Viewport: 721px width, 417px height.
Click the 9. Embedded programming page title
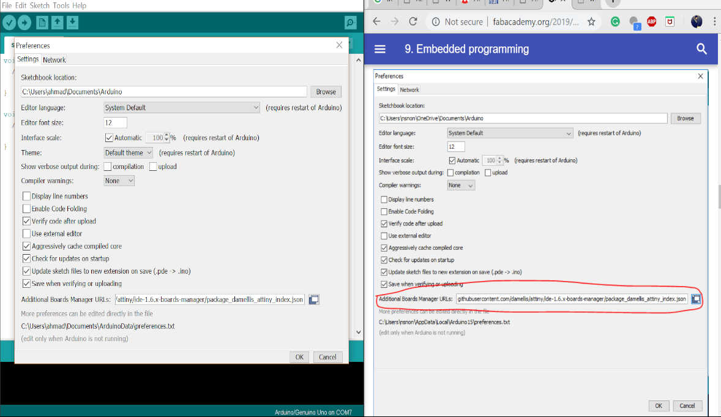pyautogui.click(x=467, y=49)
